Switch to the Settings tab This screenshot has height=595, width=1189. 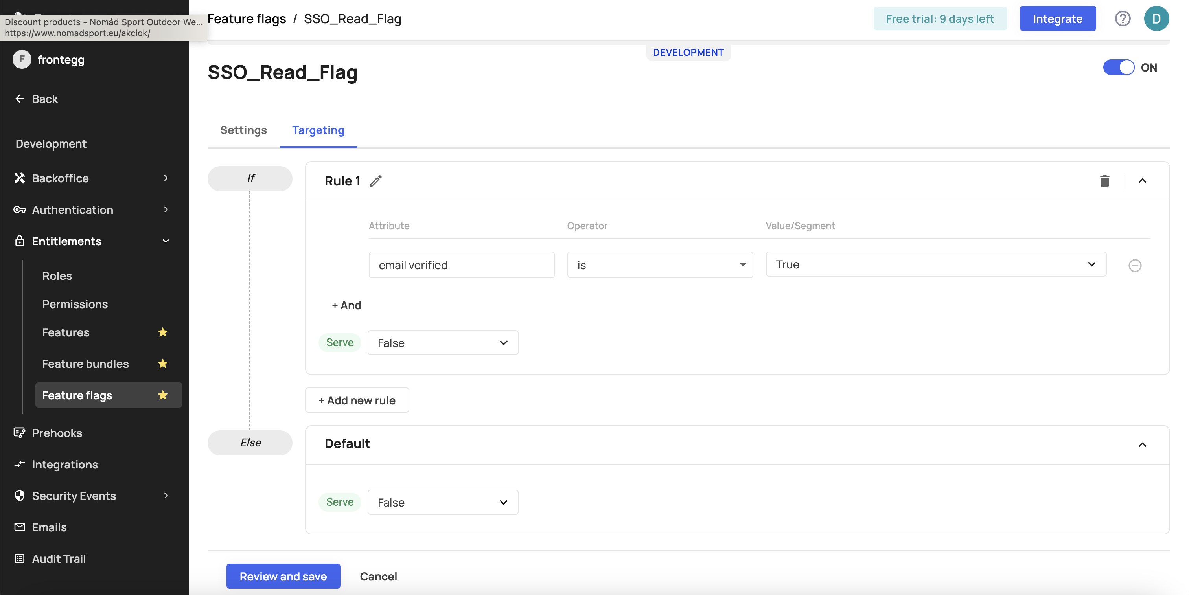point(243,130)
